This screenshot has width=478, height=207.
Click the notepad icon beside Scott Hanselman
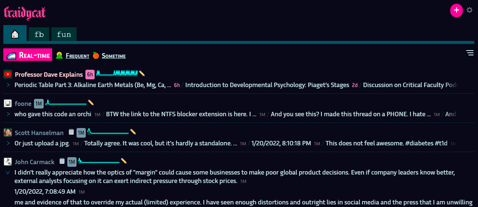pyautogui.click(x=72, y=132)
